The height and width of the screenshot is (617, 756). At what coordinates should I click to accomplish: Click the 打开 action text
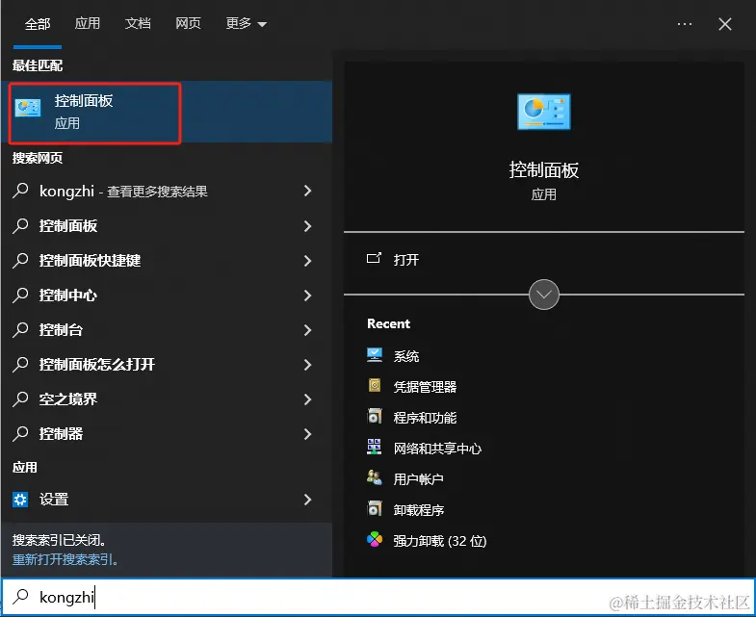click(x=406, y=260)
